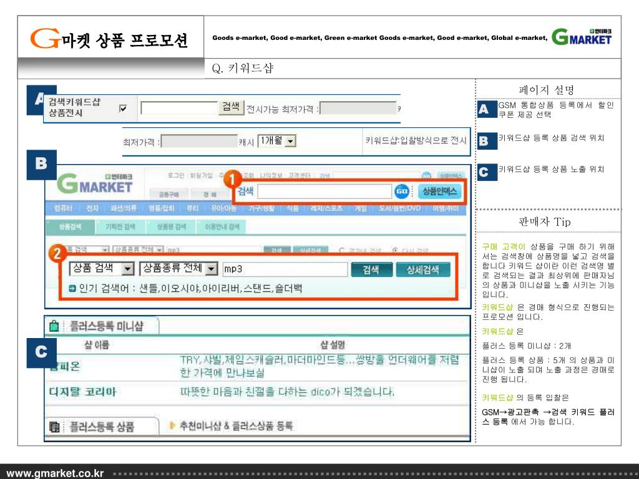Viewport: 639px width, 479px height.
Task: Click the shopping bag icon beside 플러스등록 미니샵
Action: pos(54,326)
